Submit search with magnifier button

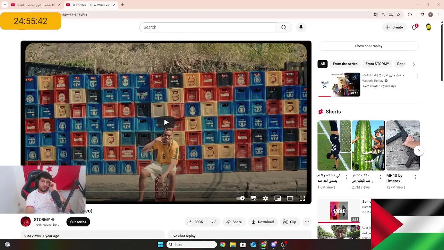click(x=284, y=27)
